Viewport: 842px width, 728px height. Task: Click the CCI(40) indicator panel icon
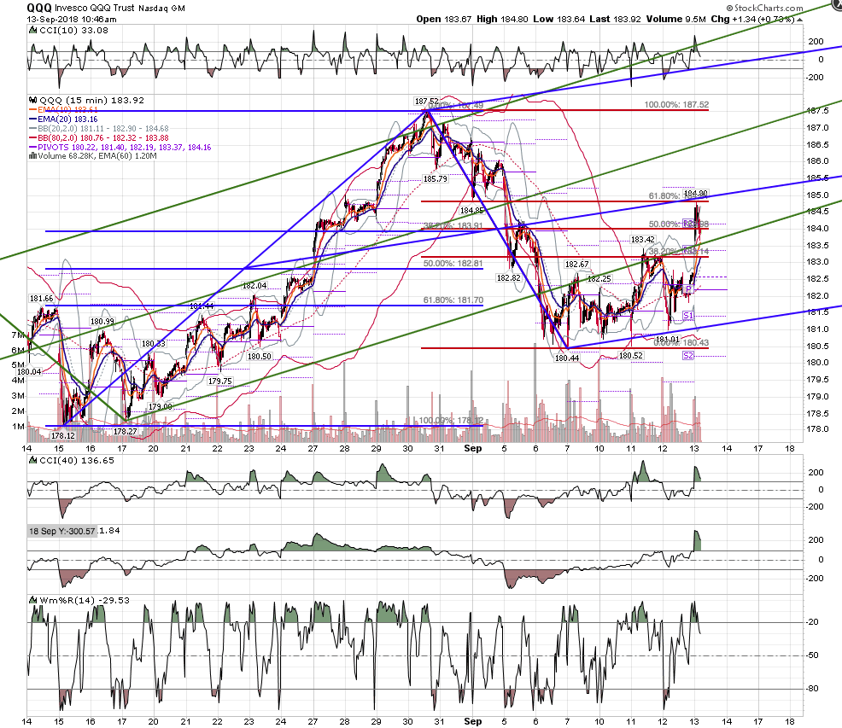[x=32, y=461]
